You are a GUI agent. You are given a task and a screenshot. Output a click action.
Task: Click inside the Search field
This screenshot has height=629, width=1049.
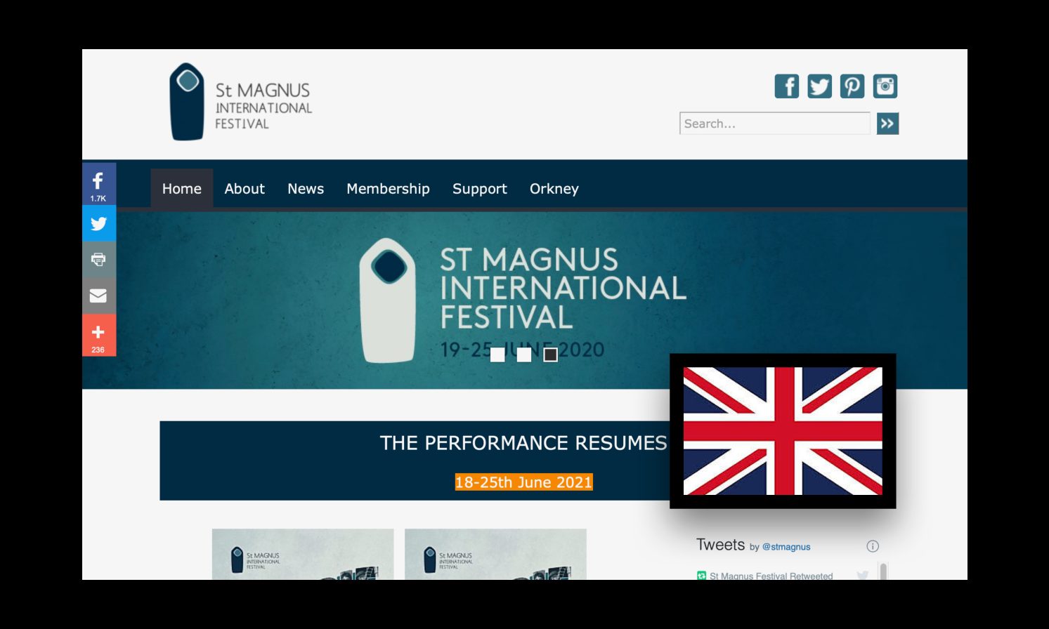point(775,124)
